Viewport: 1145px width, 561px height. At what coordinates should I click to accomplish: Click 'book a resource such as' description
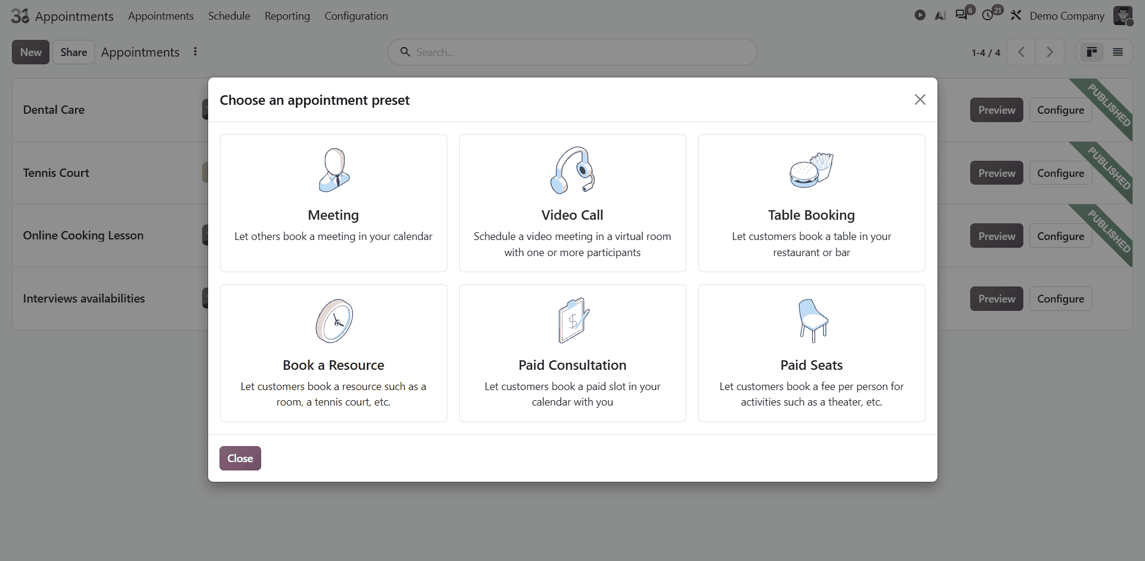tap(333, 394)
